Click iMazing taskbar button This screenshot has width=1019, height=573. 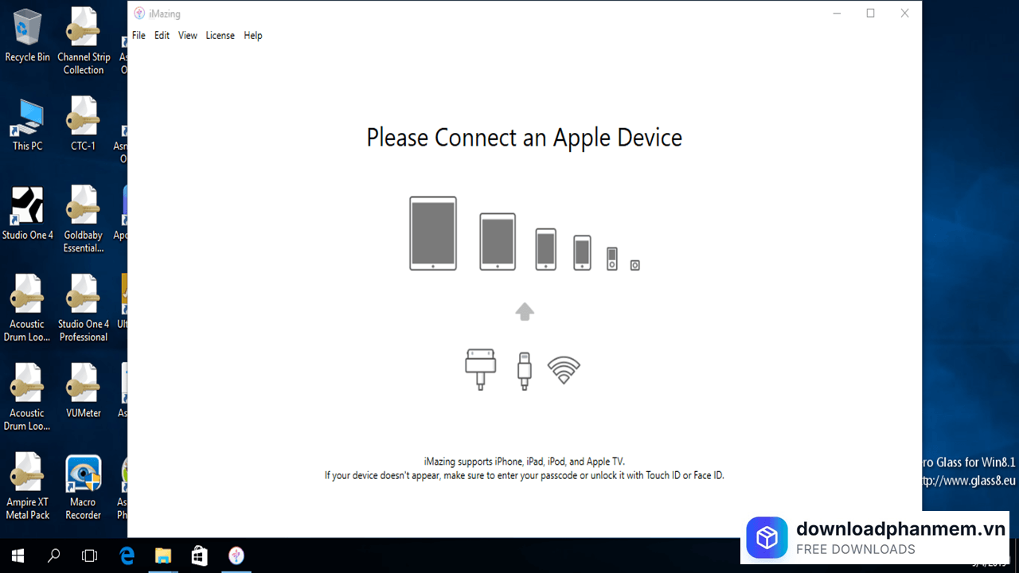click(236, 555)
